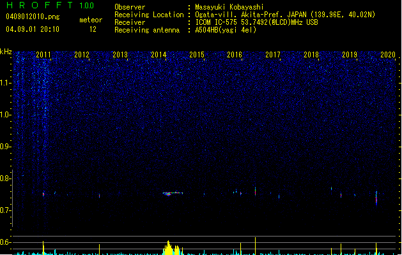
Task: Click the long horizontal meteor echo after 2014
Action: click(173, 193)
